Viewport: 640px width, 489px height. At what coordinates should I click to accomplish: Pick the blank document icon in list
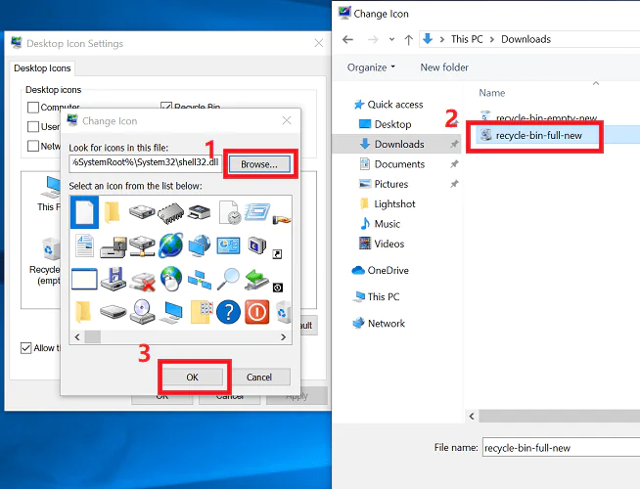pyautogui.click(x=85, y=211)
